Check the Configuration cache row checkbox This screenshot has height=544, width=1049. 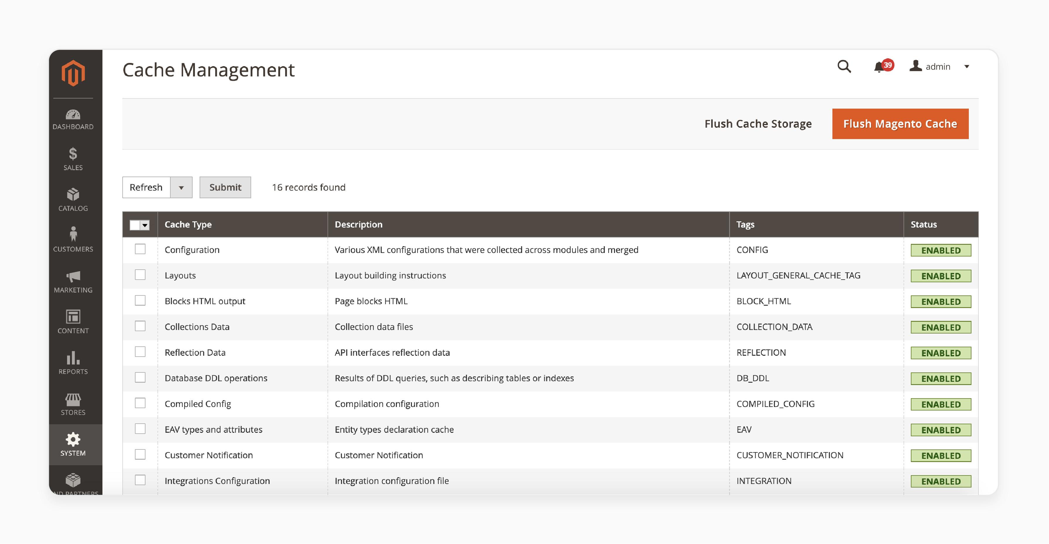(140, 249)
